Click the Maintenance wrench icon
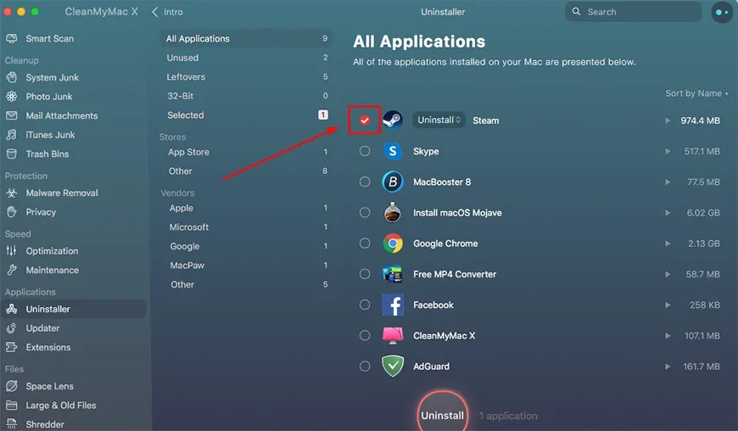This screenshot has width=738, height=431. pyautogui.click(x=12, y=270)
